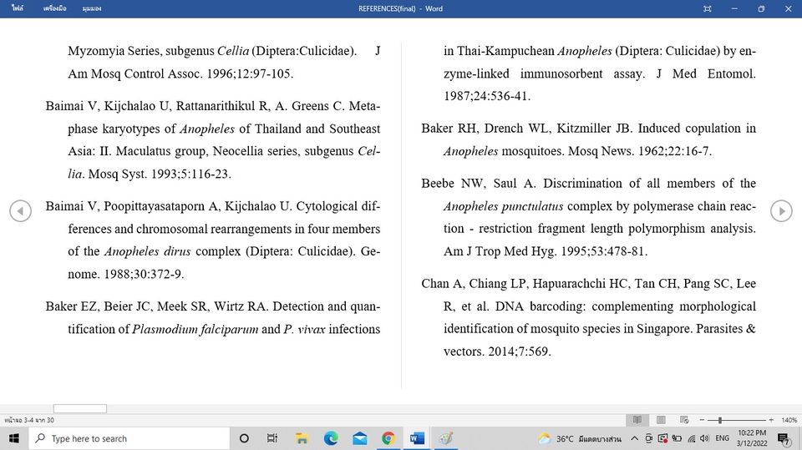The image size is (802, 450).
Task: Show hidden system tray icons
Action: pos(635,438)
